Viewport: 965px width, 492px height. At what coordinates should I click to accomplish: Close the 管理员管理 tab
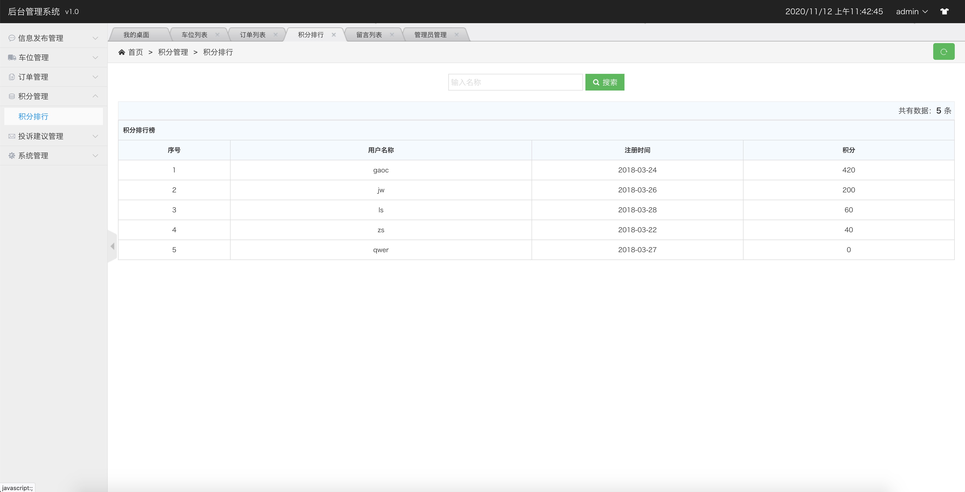(x=456, y=34)
